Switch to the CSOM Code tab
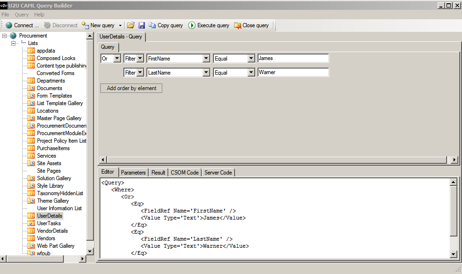The height and width of the screenshot is (274, 462). click(x=184, y=173)
